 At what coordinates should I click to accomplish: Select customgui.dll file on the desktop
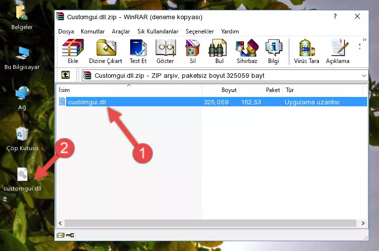coord(23,180)
